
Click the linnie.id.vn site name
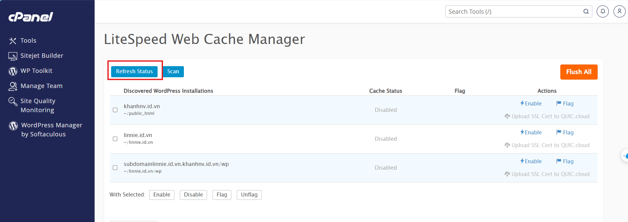coord(138,135)
